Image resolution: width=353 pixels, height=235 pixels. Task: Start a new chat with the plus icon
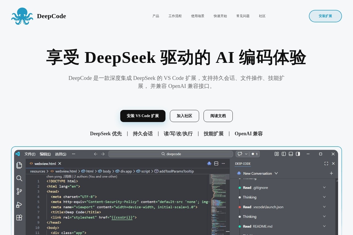[x=331, y=173]
